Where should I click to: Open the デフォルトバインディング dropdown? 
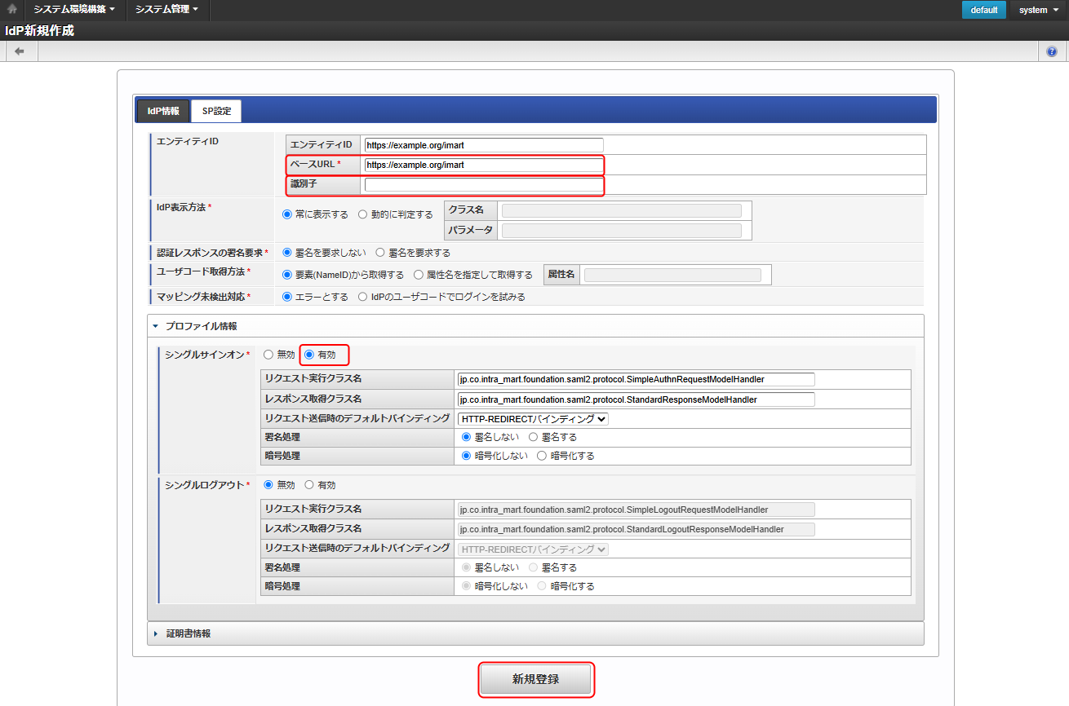532,418
